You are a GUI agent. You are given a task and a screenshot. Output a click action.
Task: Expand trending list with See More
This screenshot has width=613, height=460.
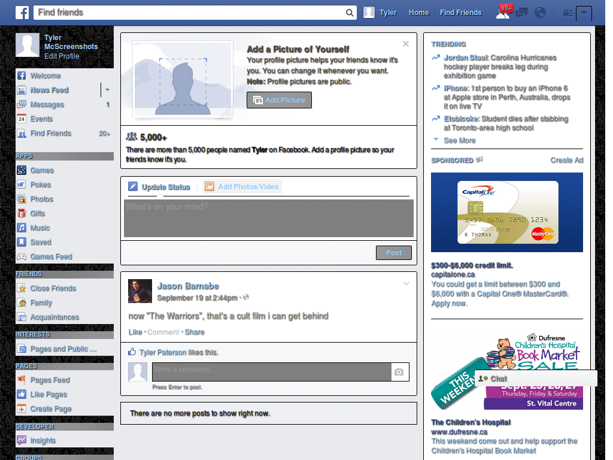pos(460,140)
